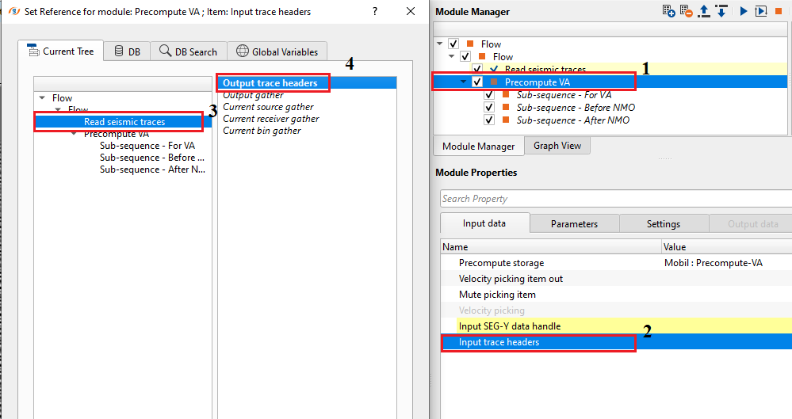Select Read seismic traces in Current Tree dialog

(x=124, y=122)
